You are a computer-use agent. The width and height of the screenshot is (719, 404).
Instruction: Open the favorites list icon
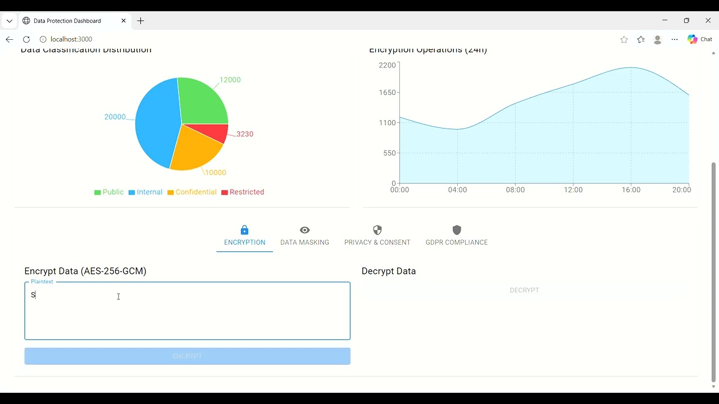tap(641, 39)
